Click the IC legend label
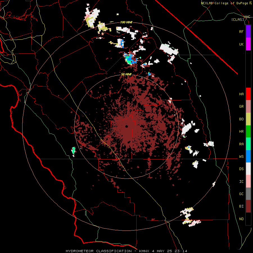Viewport: 253px width, 253px height. [241, 182]
